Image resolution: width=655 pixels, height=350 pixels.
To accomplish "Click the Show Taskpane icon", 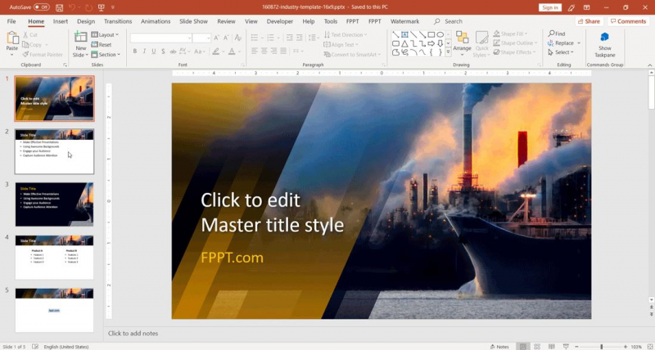I will [604, 37].
